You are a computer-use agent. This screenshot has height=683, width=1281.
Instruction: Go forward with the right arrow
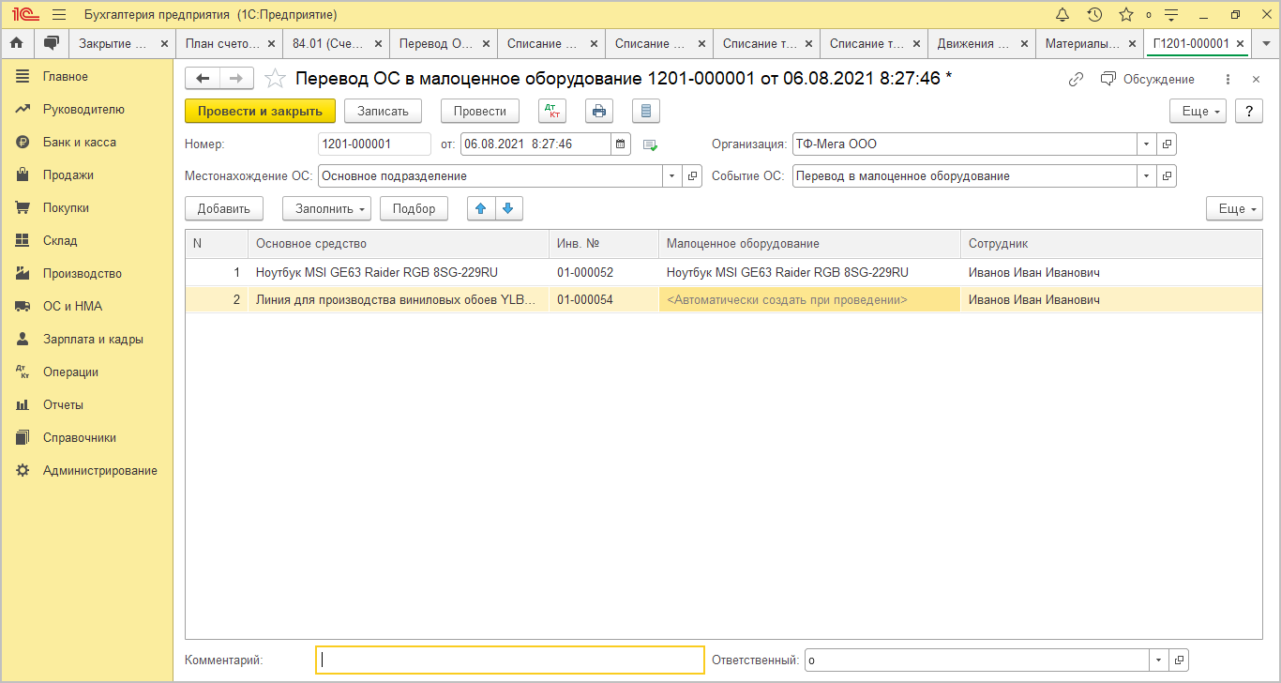coord(236,79)
